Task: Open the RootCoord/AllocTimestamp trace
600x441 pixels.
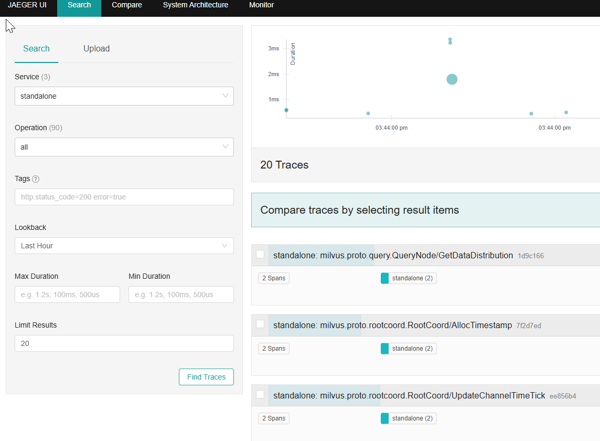Action: click(x=393, y=325)
